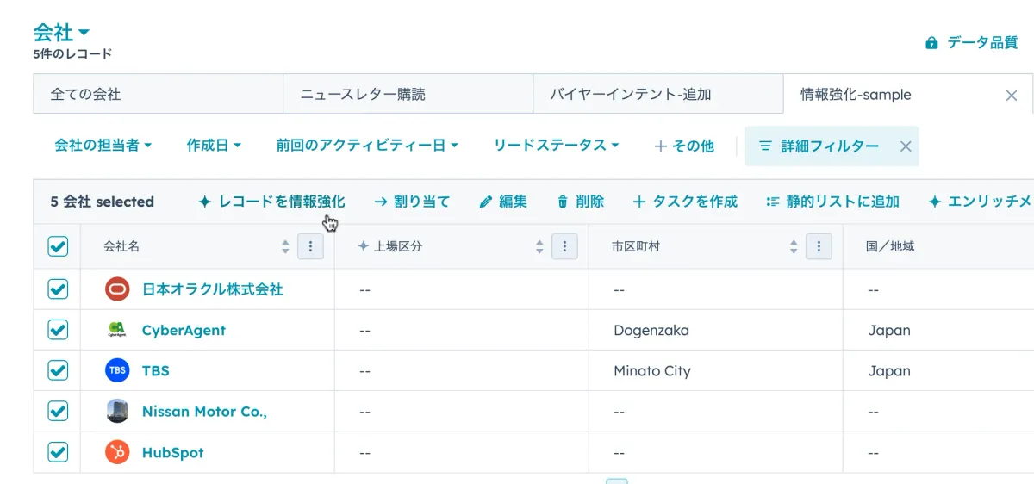This screenshot has height=484, width=1034.
Task: Click 静的リストに追加 in the bulk toolbar
Action: point(832,202)
